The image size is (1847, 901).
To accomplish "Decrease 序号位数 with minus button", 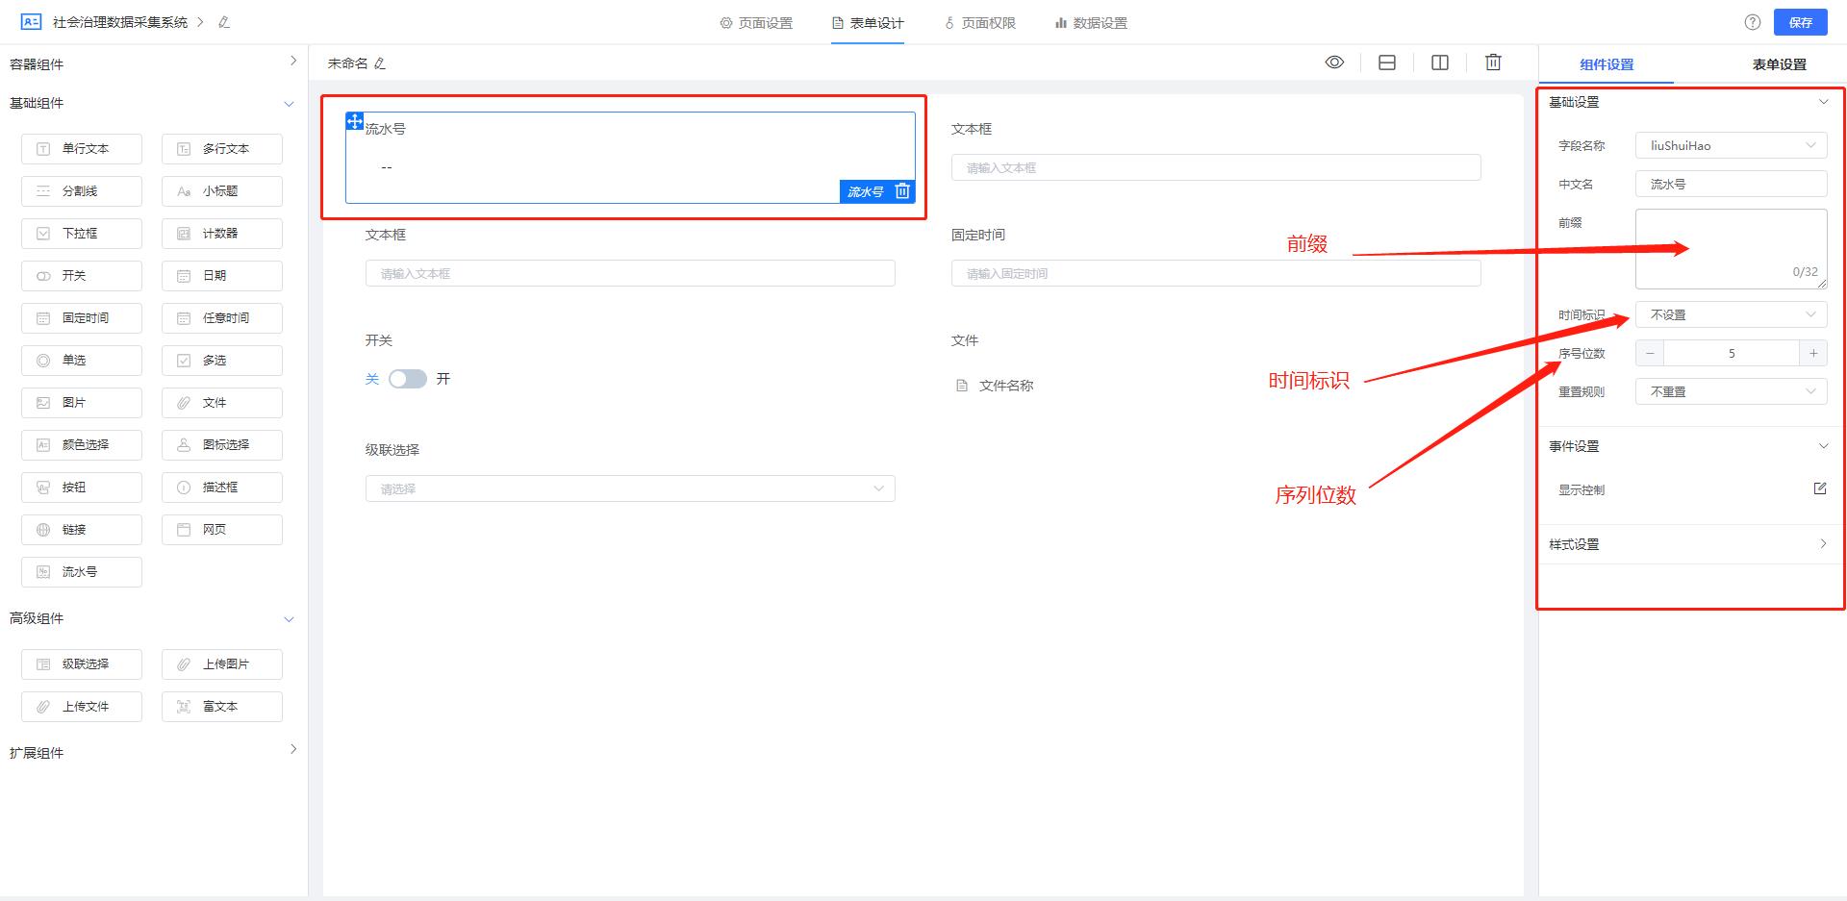I will click(x=1650, y=354).
